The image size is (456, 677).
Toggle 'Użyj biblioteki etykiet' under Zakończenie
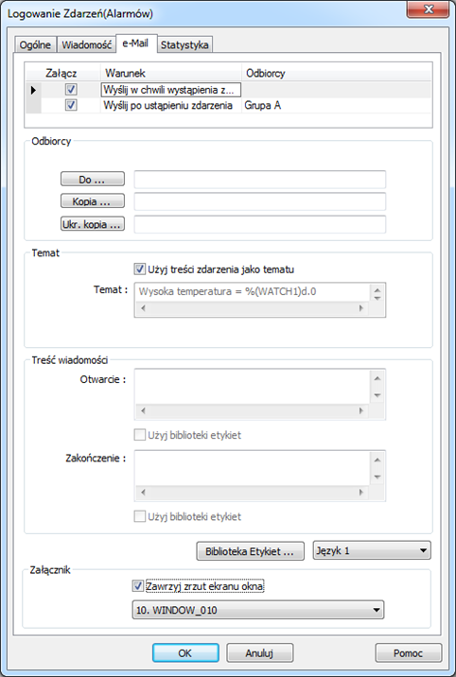tap(139, 516)
